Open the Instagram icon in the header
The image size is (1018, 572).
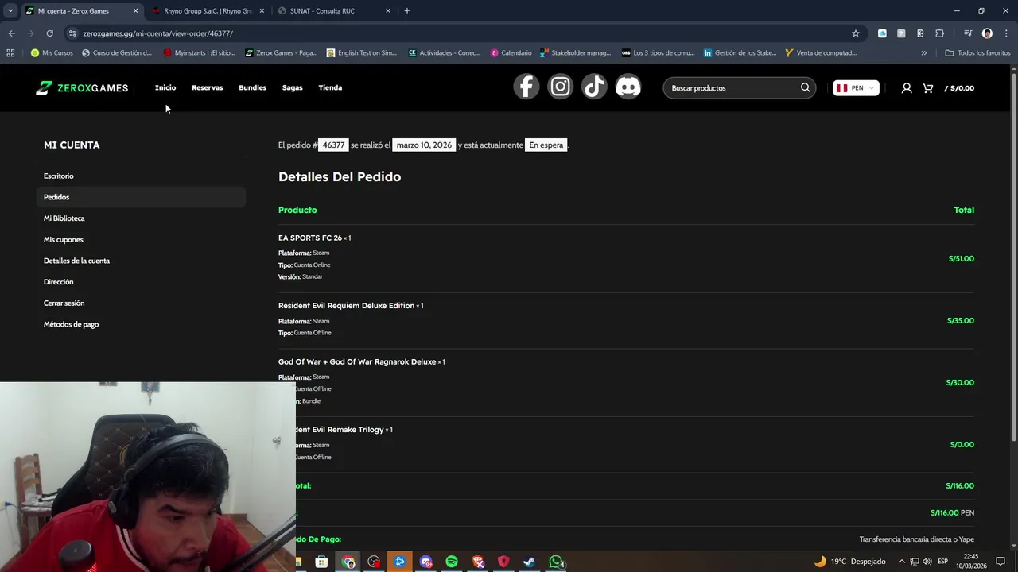pos(560,87)
